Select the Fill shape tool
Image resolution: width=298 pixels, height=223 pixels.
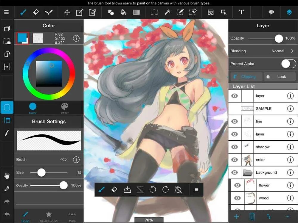coord(111,12)
